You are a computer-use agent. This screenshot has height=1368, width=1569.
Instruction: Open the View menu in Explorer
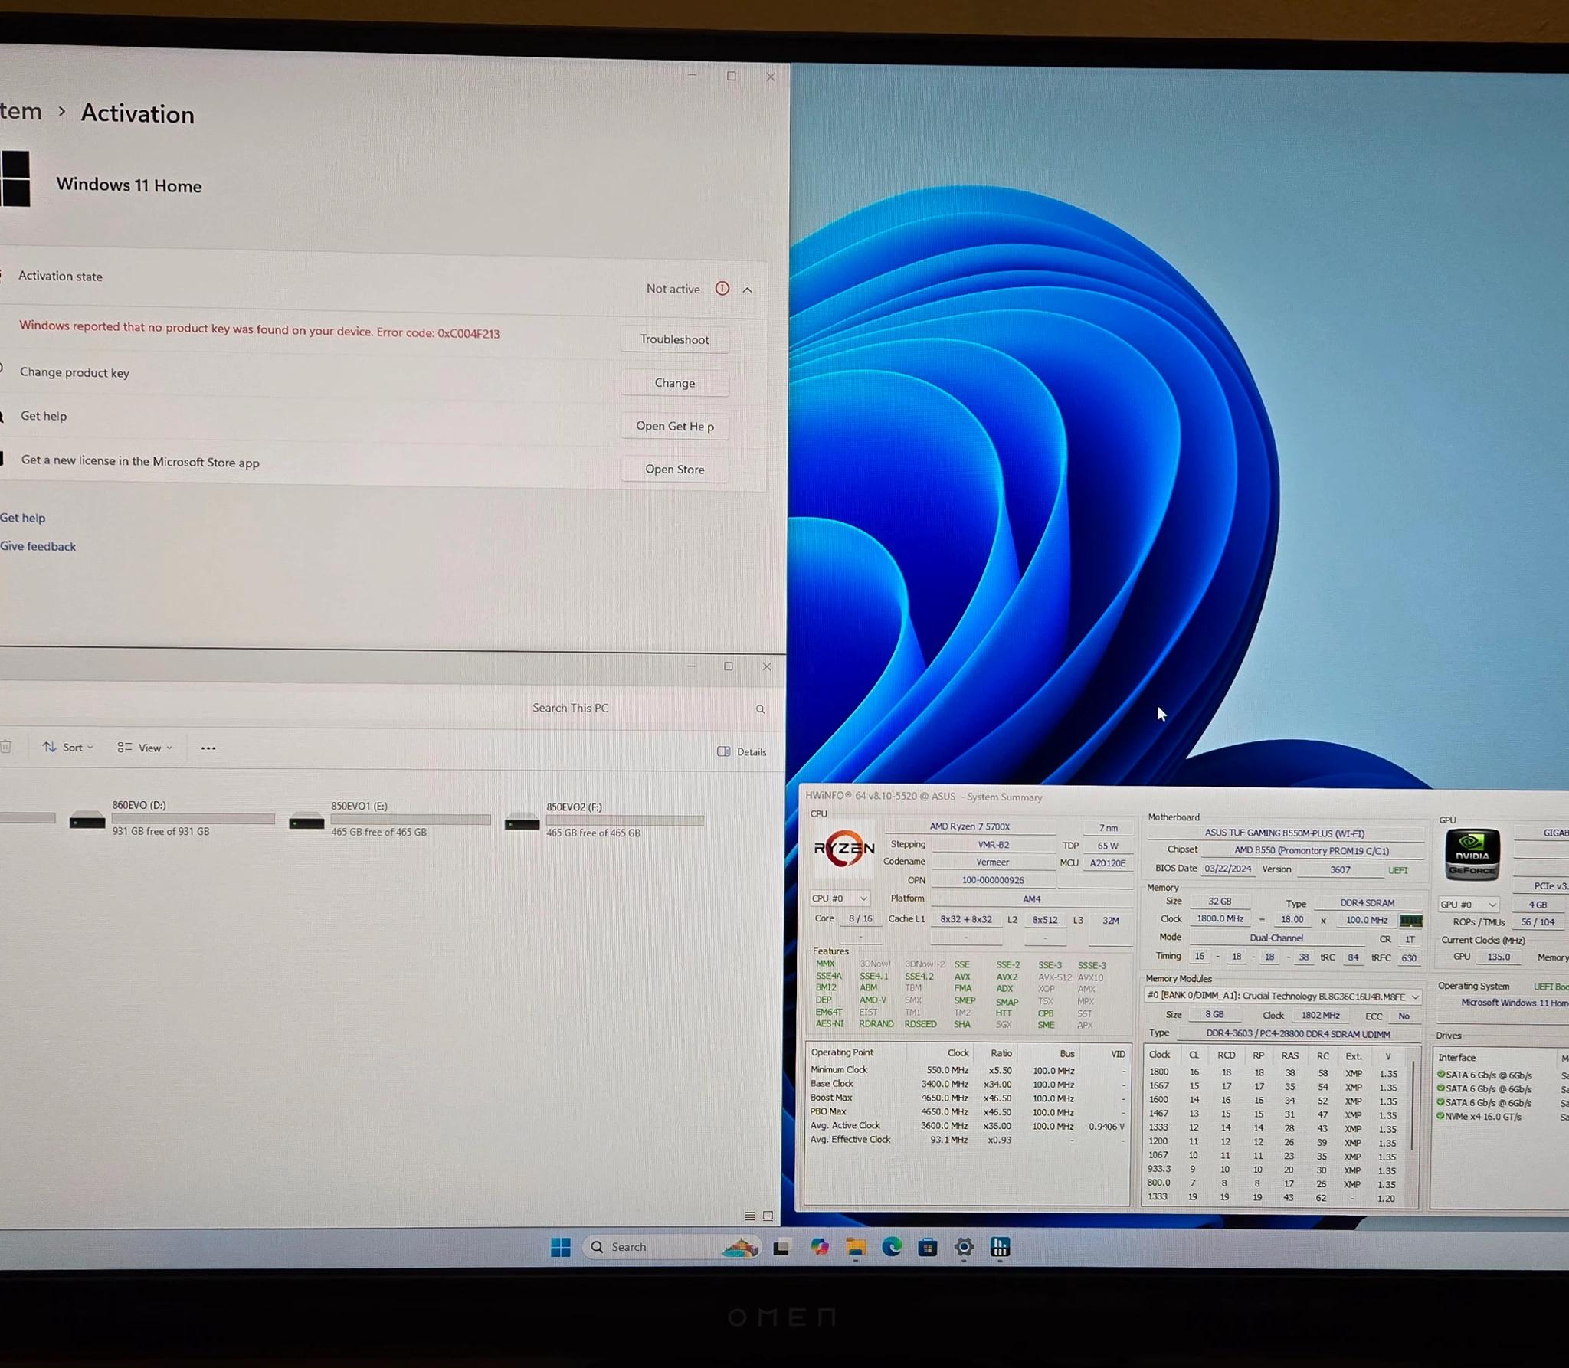click(x=145, y=748)
